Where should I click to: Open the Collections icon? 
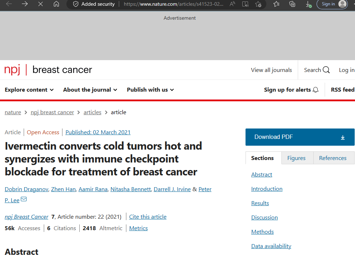(292, 4)
